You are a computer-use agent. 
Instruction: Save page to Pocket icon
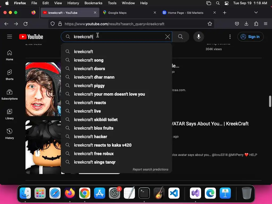tap(237, 24)
